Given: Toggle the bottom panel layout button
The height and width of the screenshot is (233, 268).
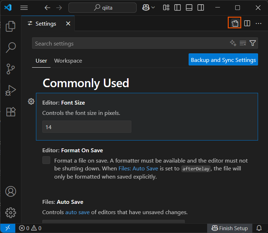Looking at the screenshot, I should (189, 7).
